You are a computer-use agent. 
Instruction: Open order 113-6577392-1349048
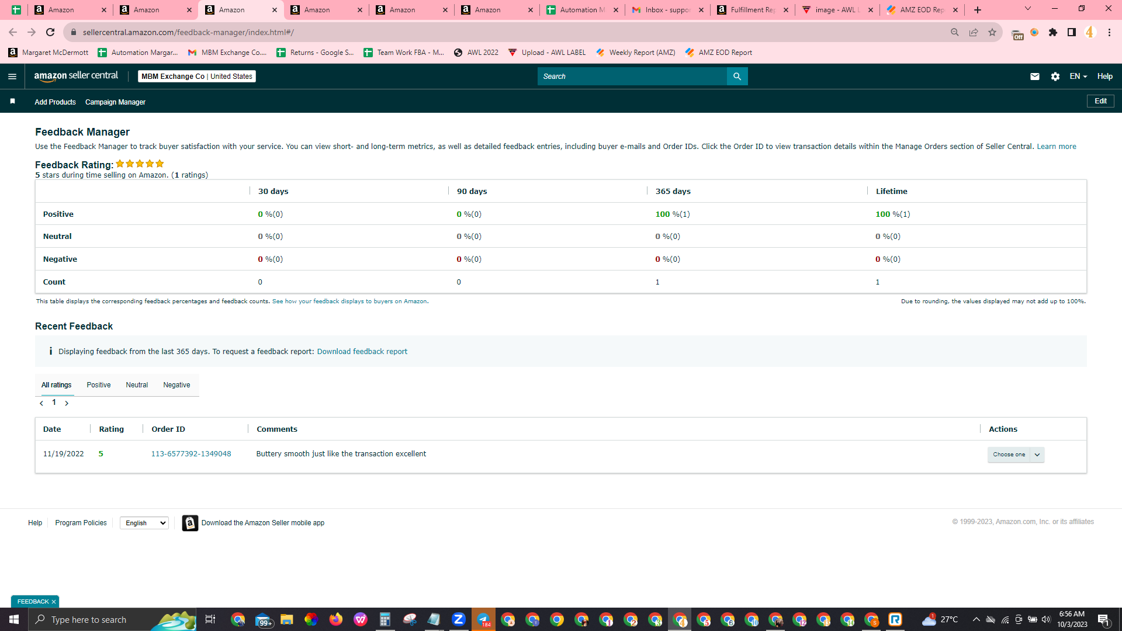pyautogui.click(x=191, y=454)
